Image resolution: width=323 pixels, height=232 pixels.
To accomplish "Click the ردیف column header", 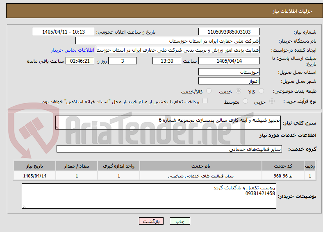I will pos(310,166).
